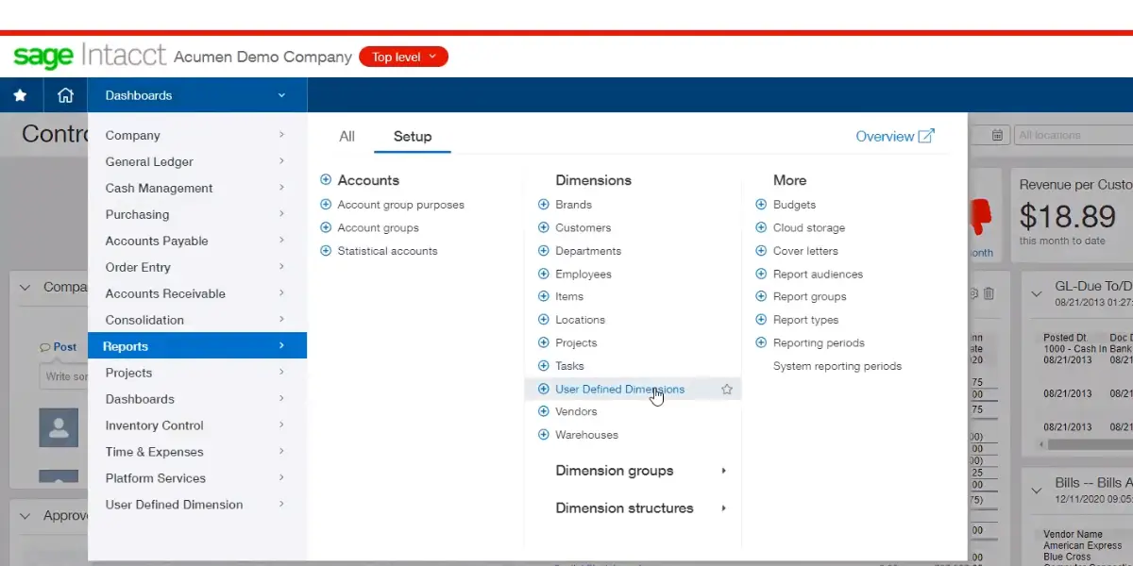Open the Customers dimension link

583,227
